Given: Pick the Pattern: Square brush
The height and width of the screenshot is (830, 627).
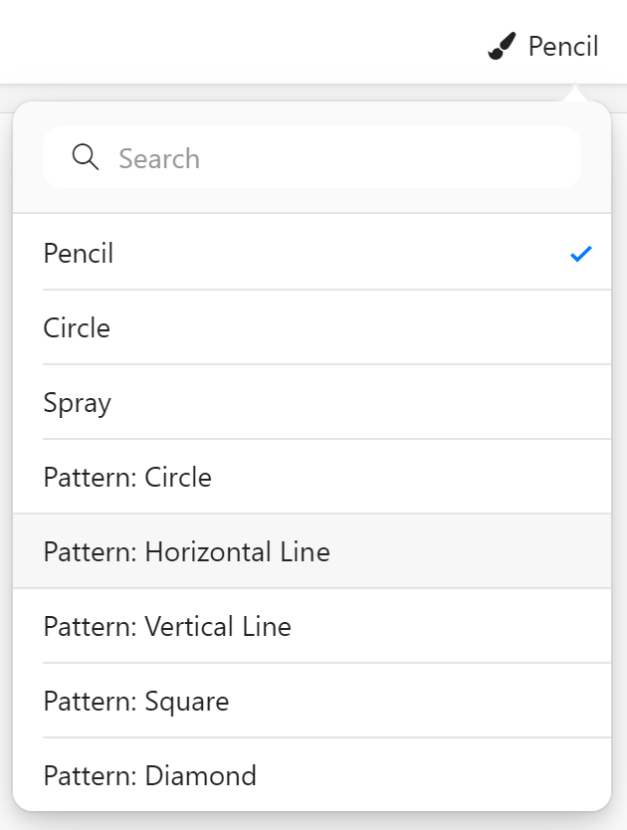Looking at the screenshot, I should [312, 701].
